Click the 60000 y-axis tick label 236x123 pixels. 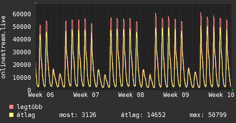[22, 14]
